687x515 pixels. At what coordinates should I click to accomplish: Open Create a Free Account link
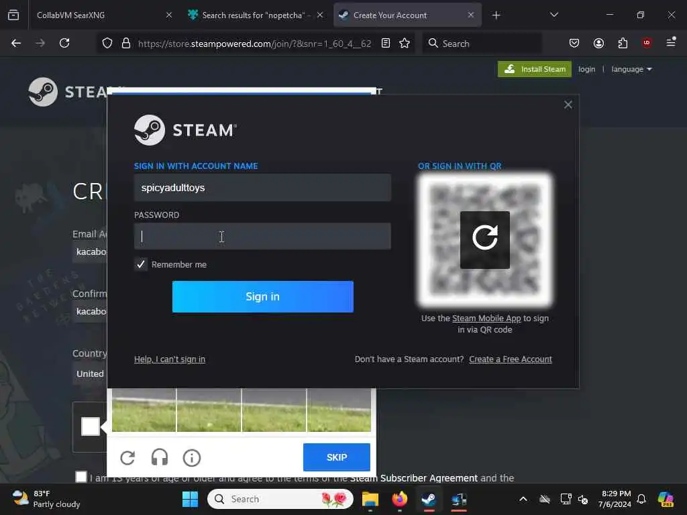point(511,359)
